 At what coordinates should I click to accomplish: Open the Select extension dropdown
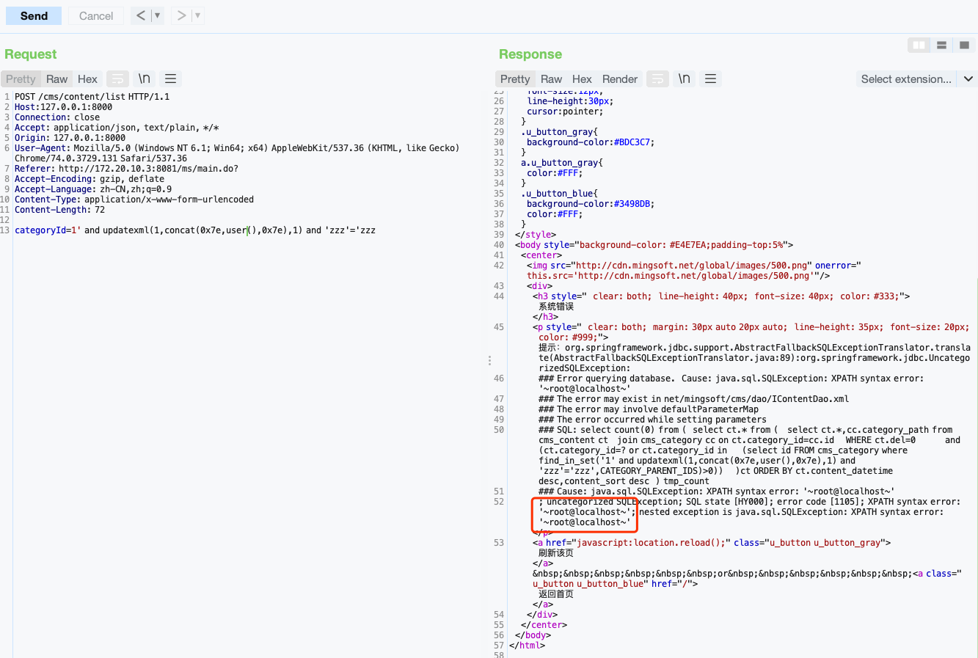[x=906, y=79]
